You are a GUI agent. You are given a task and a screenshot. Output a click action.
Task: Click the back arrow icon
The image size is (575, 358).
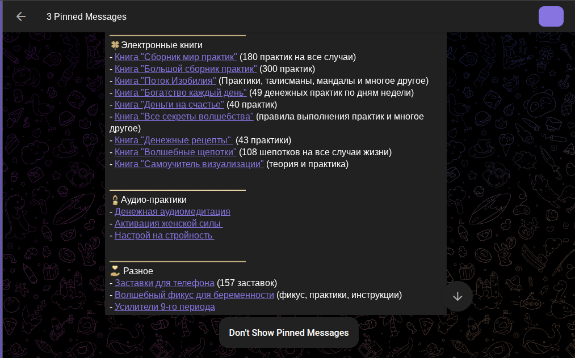(21, 16)
